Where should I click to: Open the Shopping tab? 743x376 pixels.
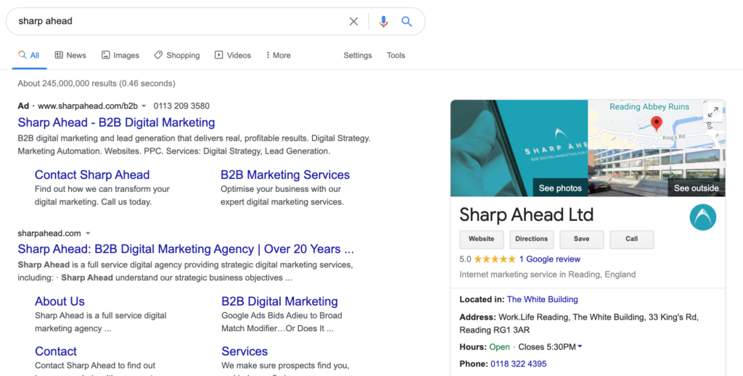click(177, 55)
